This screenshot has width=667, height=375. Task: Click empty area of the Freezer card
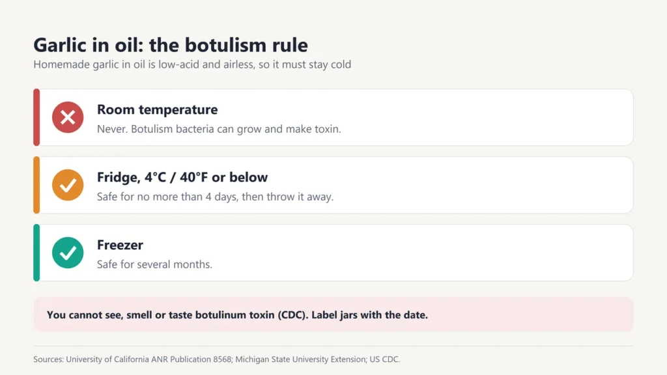tap(425, 253)
